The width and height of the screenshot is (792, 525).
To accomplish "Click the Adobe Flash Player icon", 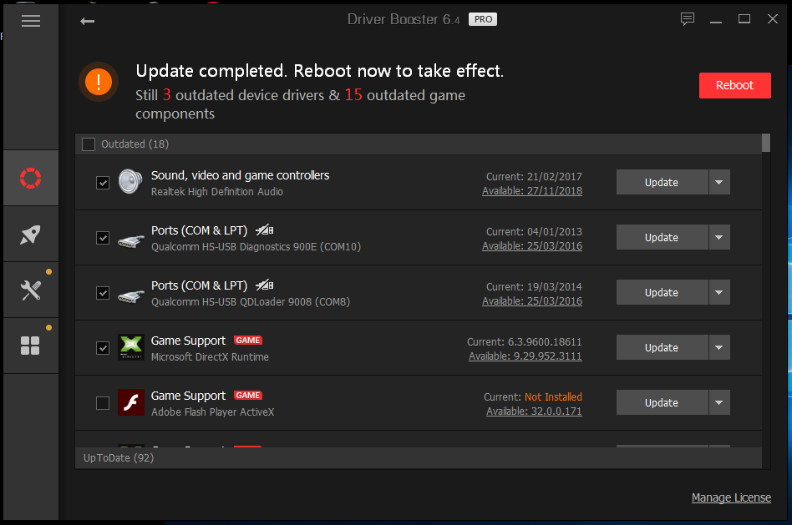I will click(x=131, y=402).
